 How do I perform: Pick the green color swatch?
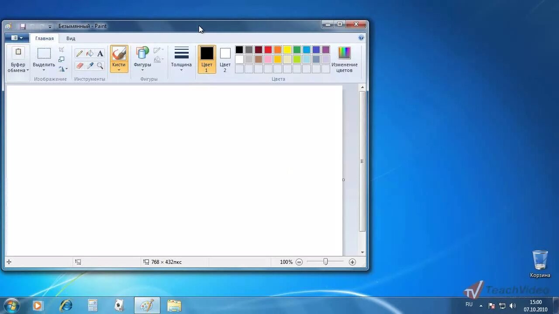click(x=297, y=50)
